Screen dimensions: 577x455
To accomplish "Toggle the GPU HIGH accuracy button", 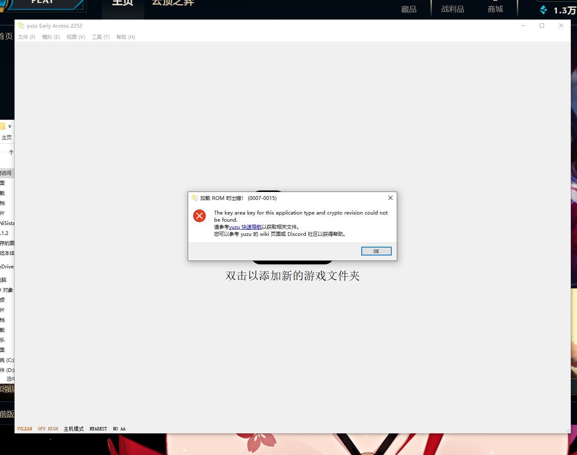I will tap(48, 429).
